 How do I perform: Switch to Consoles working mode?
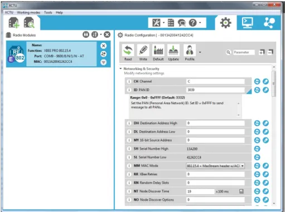pos(247,23)
